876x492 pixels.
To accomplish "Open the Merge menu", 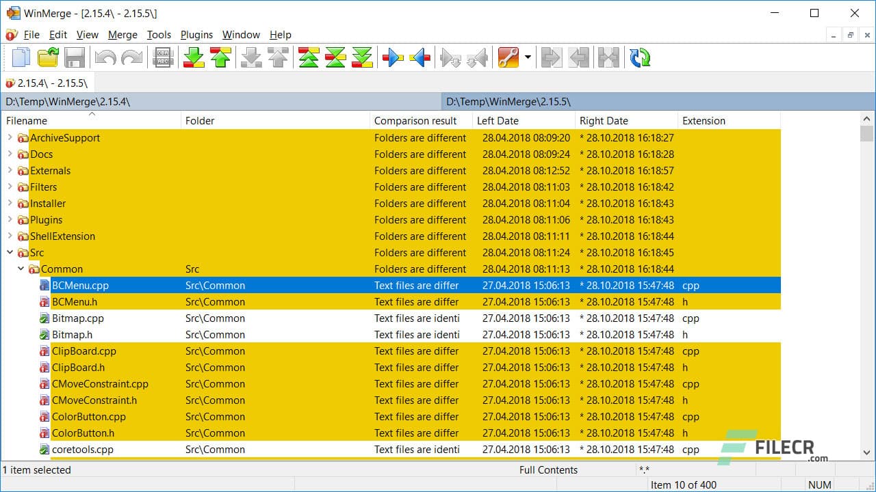I will [123, 34].
